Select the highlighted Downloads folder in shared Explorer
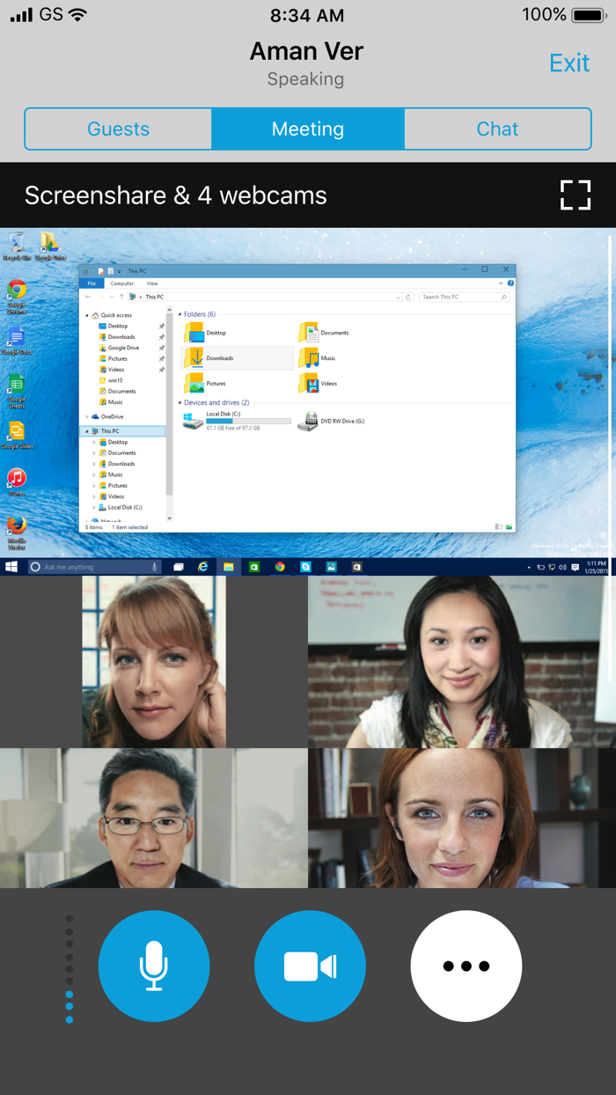 [x=237, y=358]
